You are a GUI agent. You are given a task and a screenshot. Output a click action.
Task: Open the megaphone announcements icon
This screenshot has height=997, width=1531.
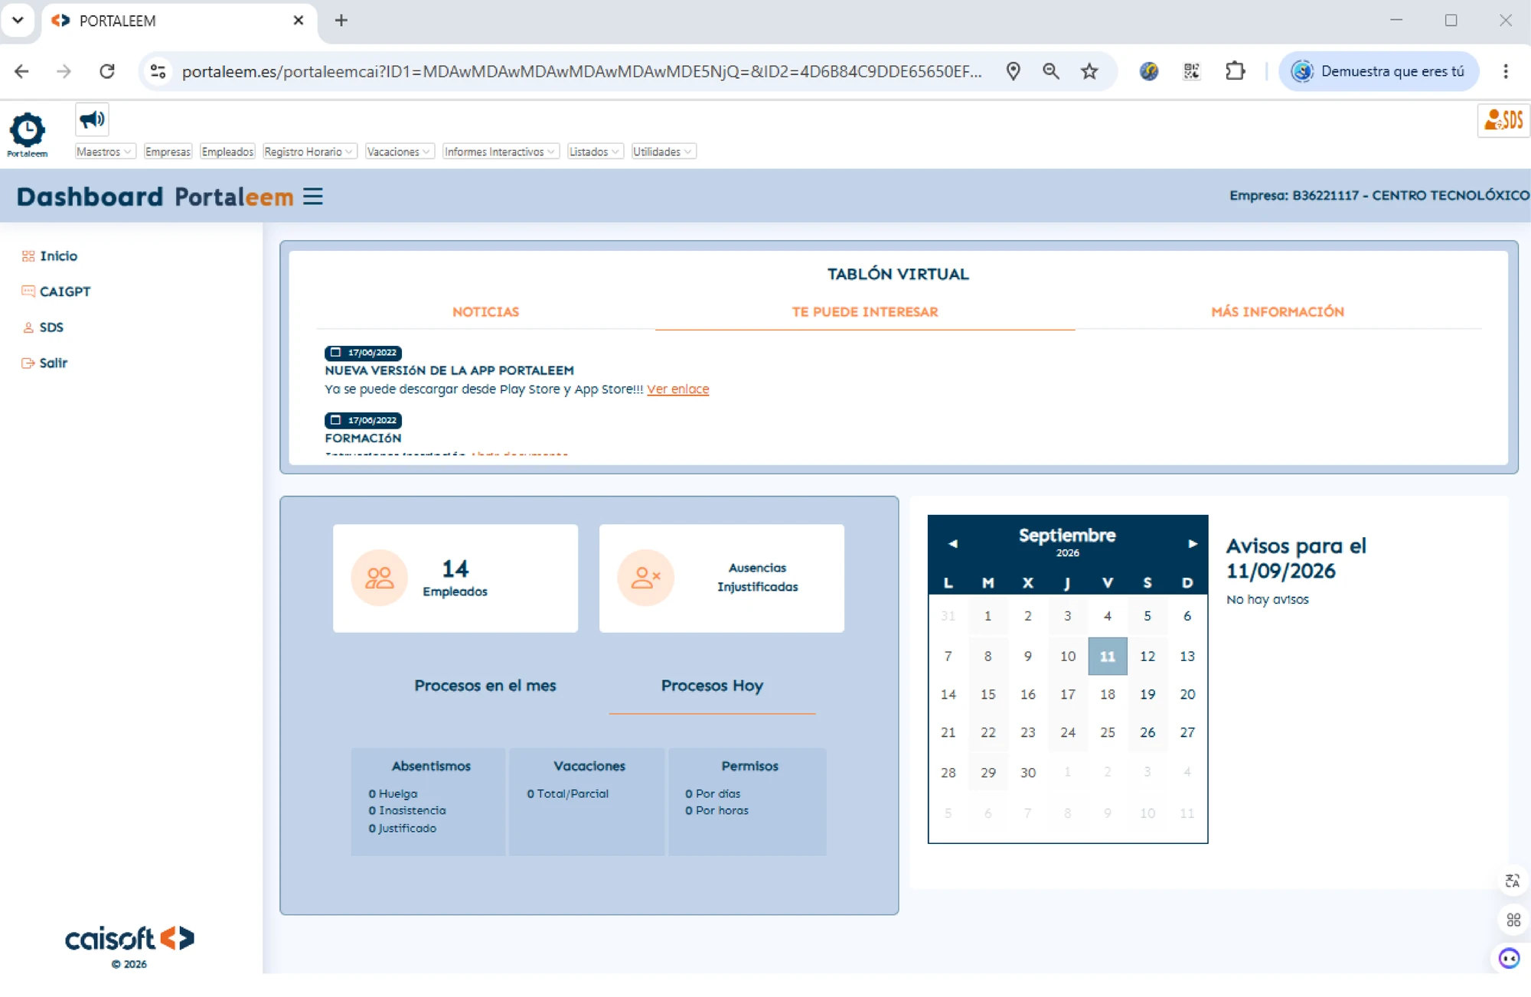click(93, 119)
